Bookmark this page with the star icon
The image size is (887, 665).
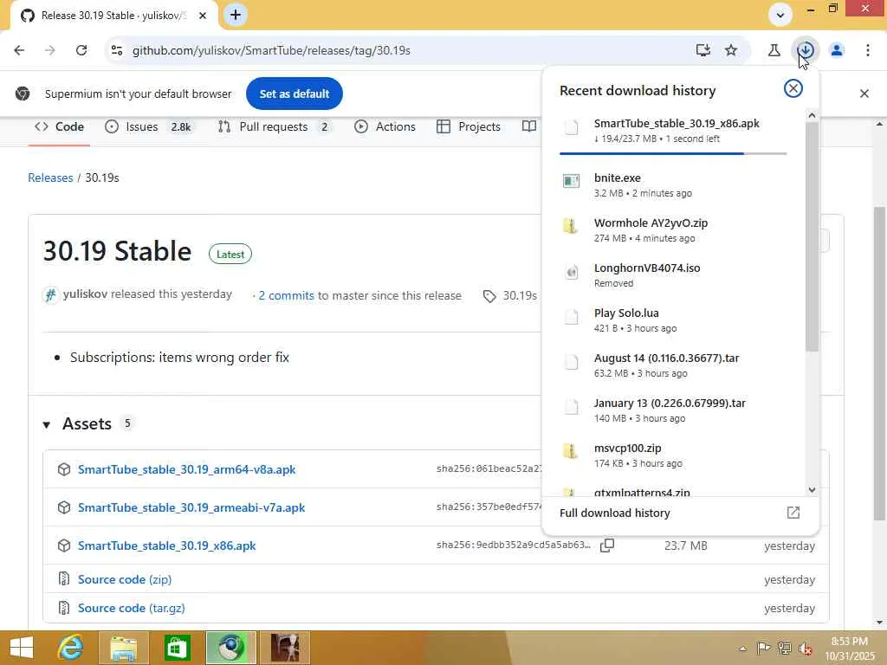[731, 50]
